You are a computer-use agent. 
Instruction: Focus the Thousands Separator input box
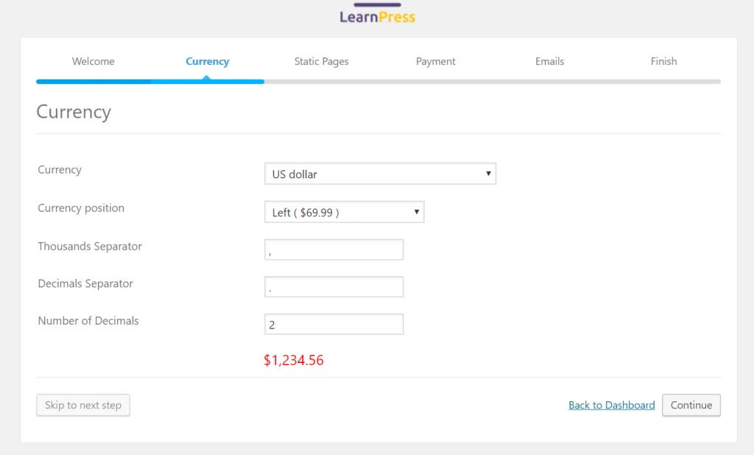pyautogui.click(x=334, y=250)
